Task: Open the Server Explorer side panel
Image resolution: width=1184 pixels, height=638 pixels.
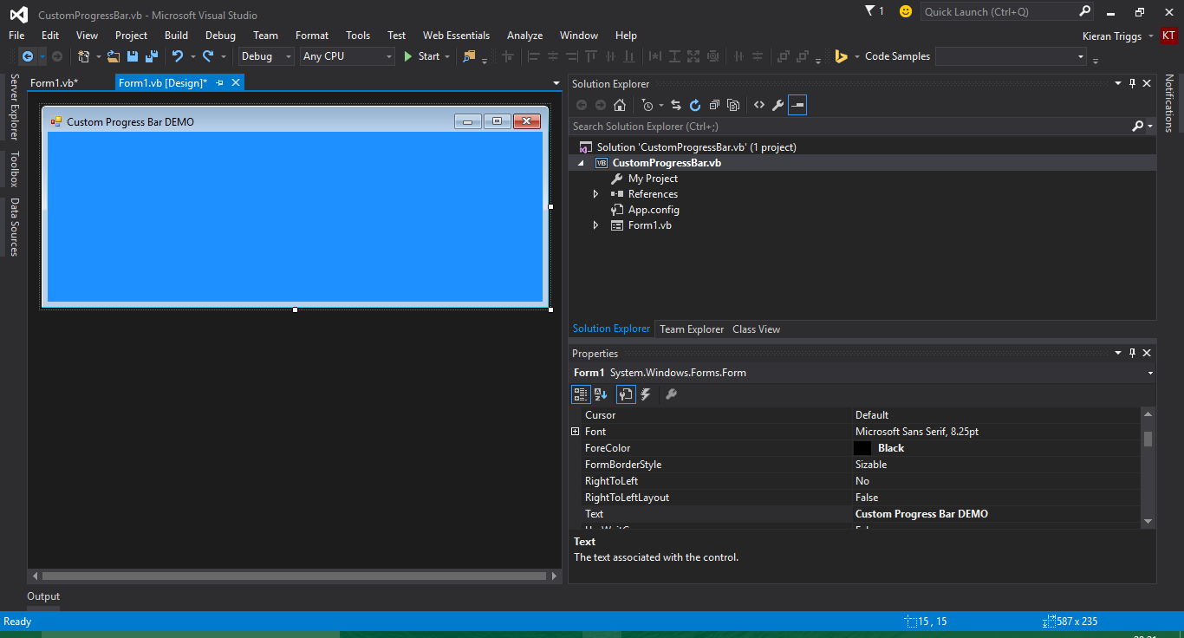Action: click(14, 107)
